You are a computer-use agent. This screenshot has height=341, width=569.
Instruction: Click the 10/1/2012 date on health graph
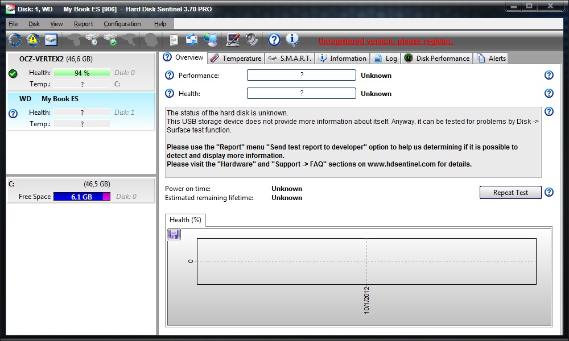366,300
